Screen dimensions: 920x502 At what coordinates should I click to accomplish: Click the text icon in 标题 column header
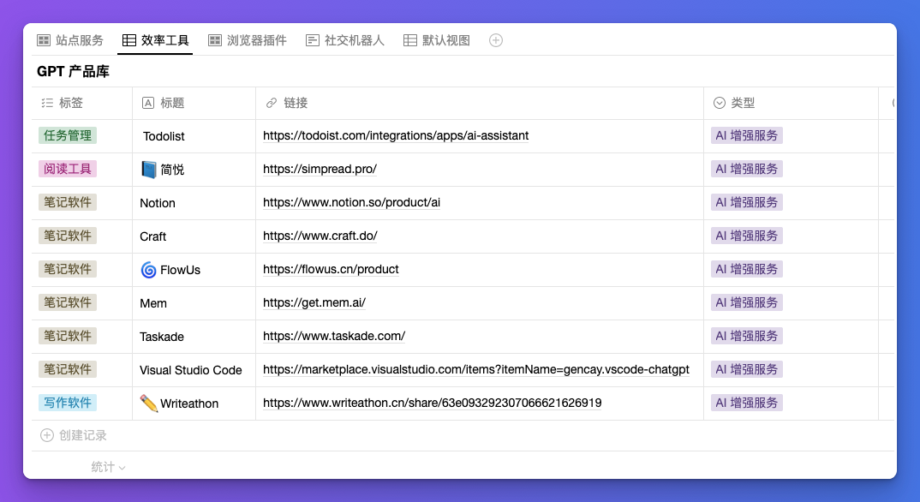click(x=148, y=103)
